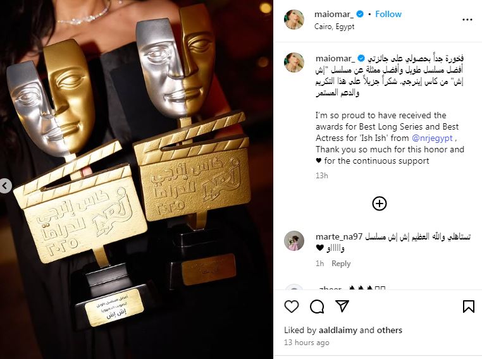Open the three-dot more options menu
Image resolution: width=482 pixels, height=359 pixels.
467,20
